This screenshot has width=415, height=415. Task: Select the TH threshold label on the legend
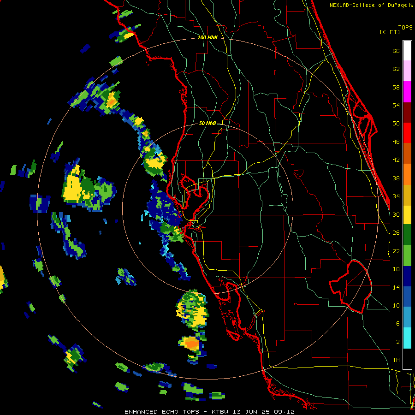396,360
